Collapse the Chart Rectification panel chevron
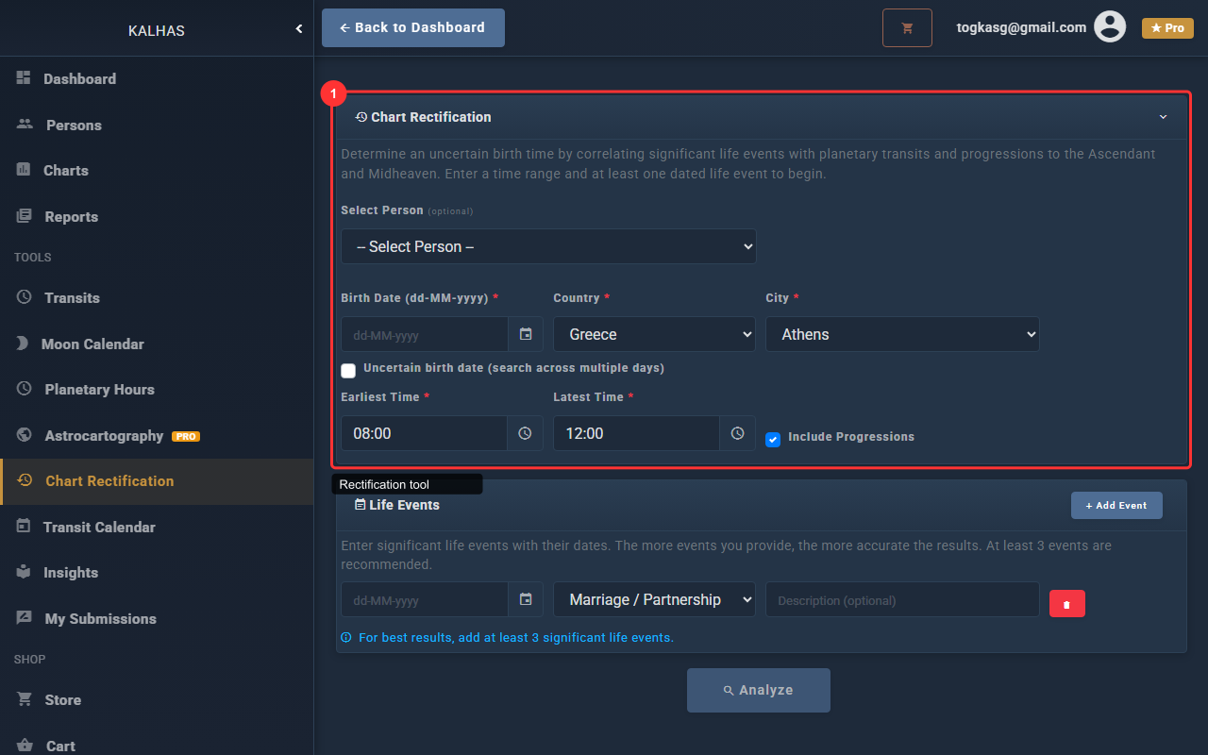 click(x=1163, y=117)
